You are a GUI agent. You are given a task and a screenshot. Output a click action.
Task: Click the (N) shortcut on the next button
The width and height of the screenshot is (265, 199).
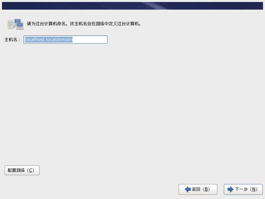[253, 189]
